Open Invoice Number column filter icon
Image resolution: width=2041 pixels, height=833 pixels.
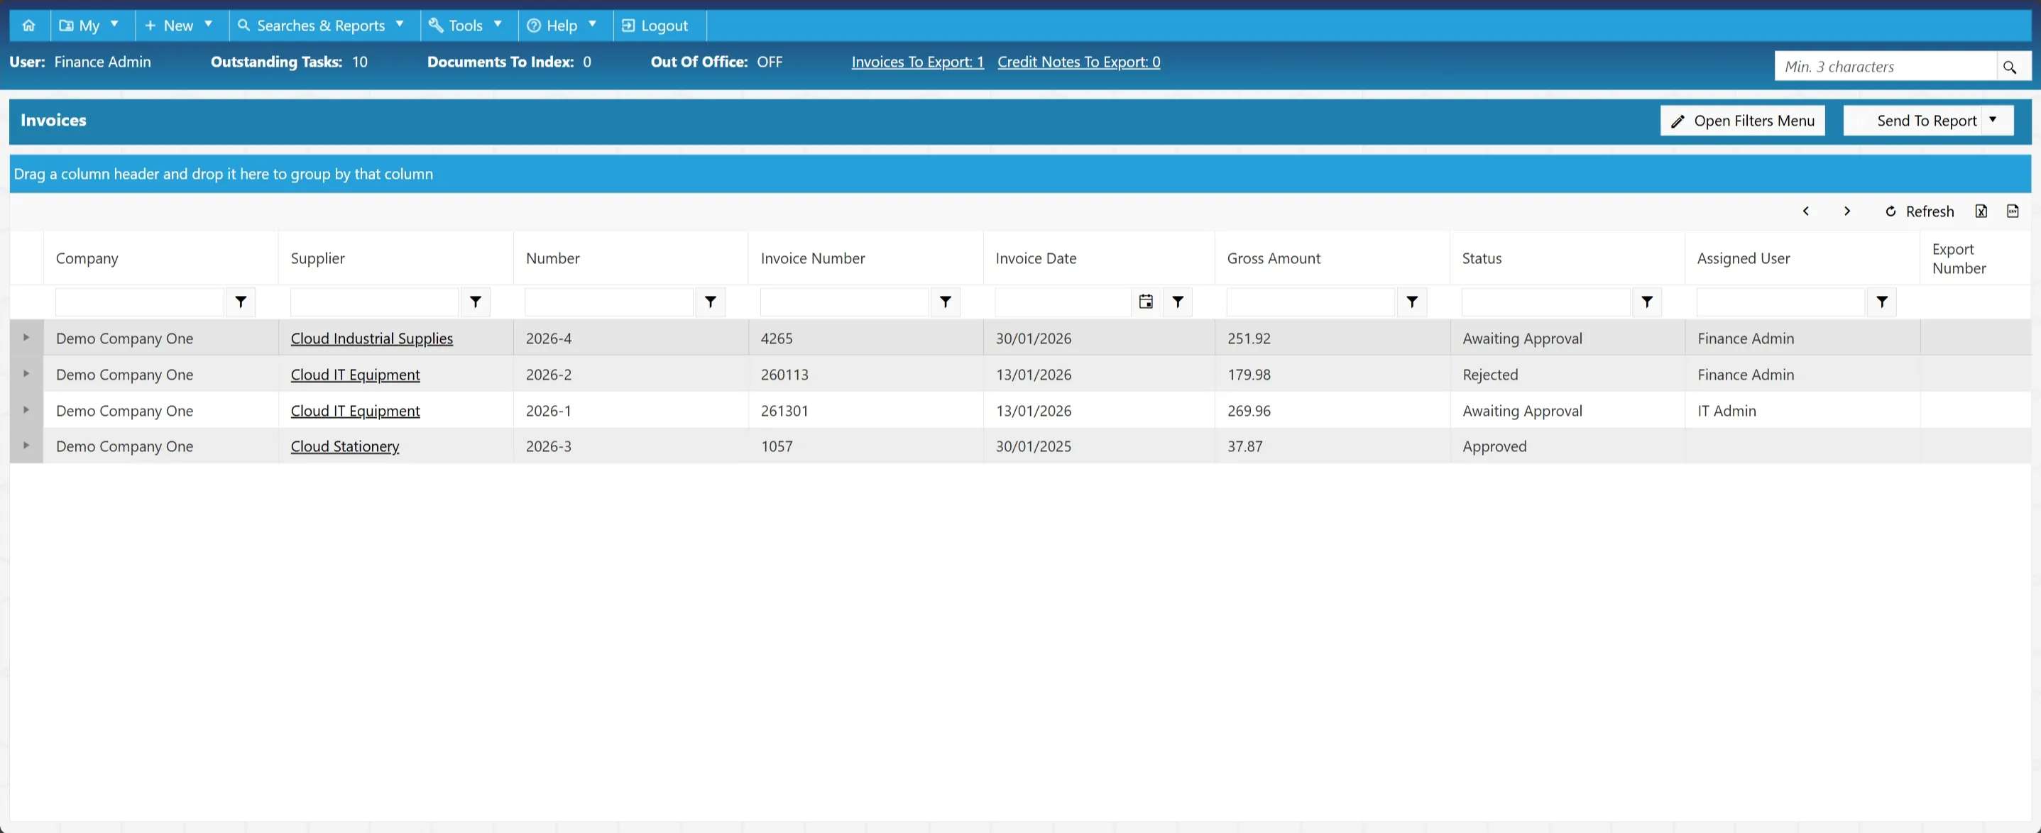point(945,302)
